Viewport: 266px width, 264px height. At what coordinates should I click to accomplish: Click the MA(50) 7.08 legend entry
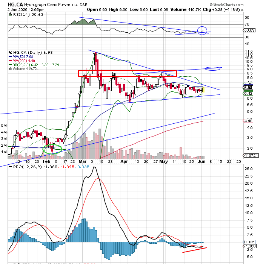click(x=21, y=57)
